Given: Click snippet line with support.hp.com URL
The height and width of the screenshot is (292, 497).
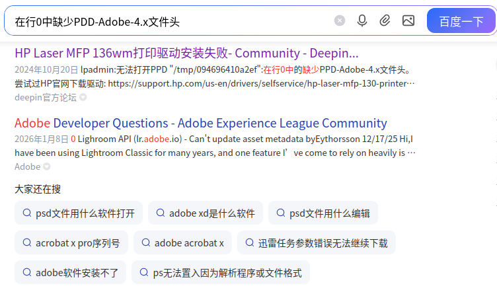Looking at the screenshot, I should [x=215, y=84].
